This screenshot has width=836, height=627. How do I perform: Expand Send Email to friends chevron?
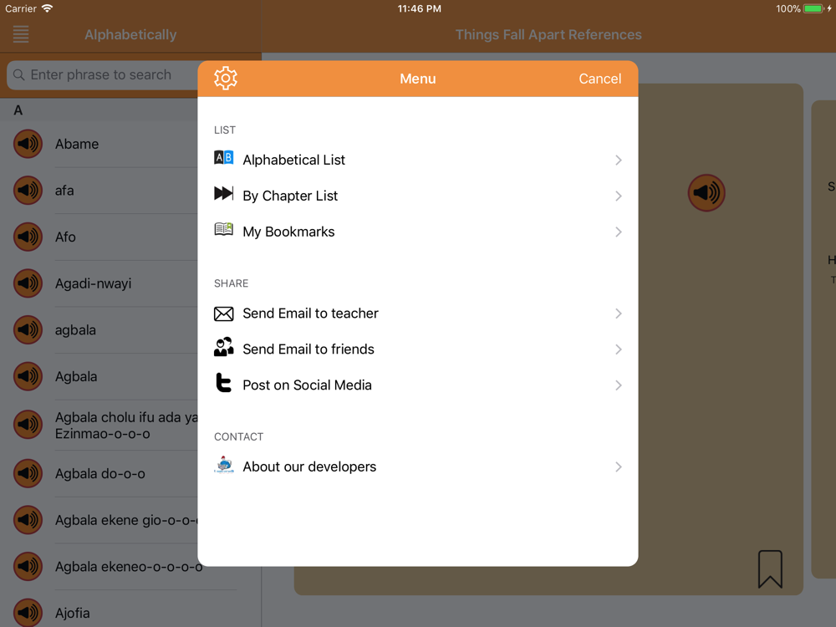(x=619, y=349)
